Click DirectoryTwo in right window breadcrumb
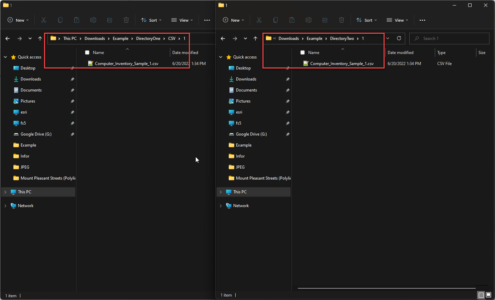The image size is (495, 300). tap(342, 39)
